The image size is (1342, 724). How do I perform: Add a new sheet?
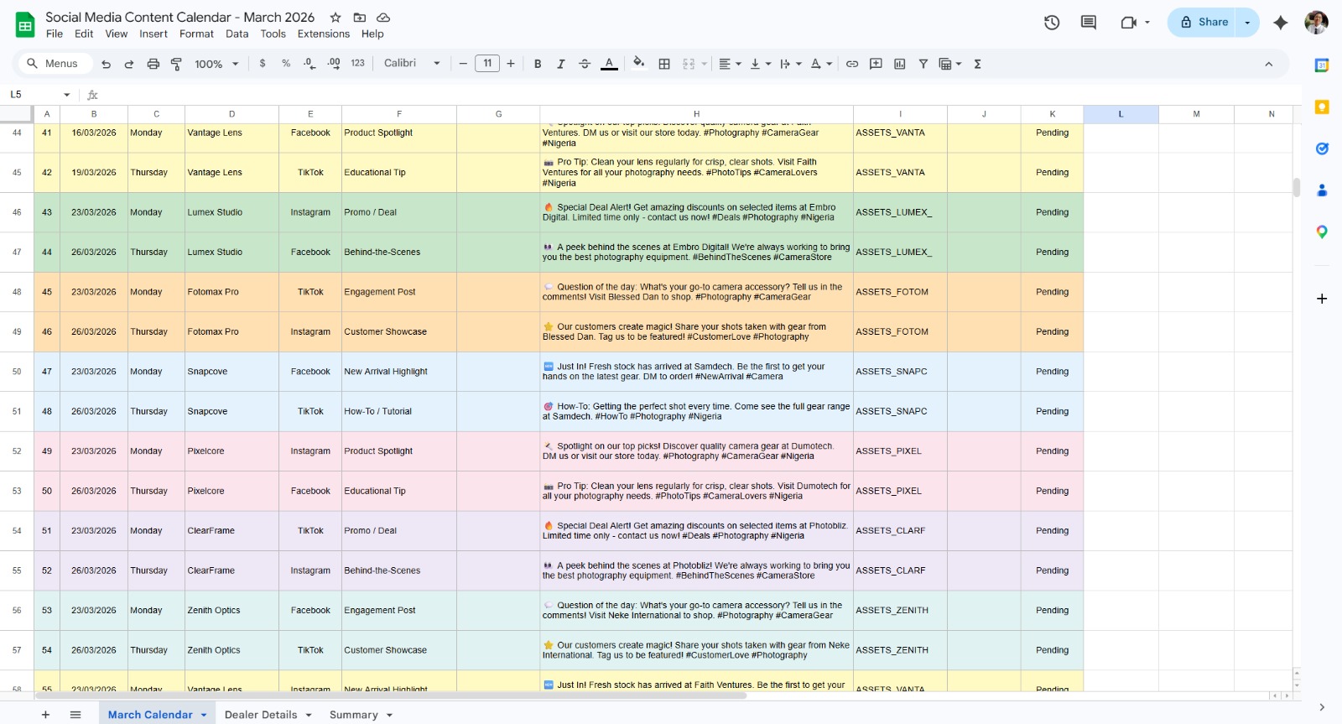tap(45, 715)
